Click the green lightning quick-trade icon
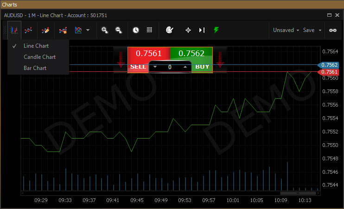Screen dimensions: 344x209 (216, 30)
